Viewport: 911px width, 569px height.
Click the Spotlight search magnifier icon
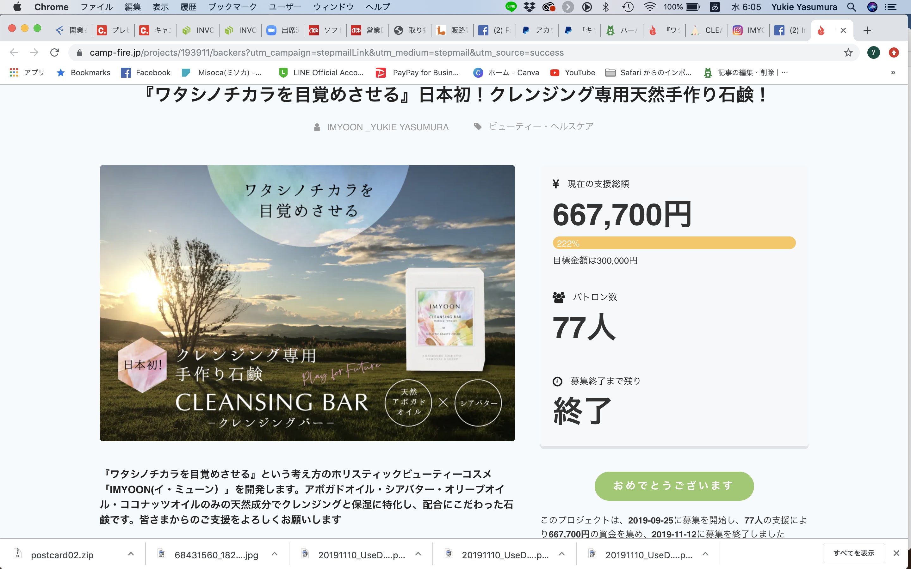pos(852,7)
